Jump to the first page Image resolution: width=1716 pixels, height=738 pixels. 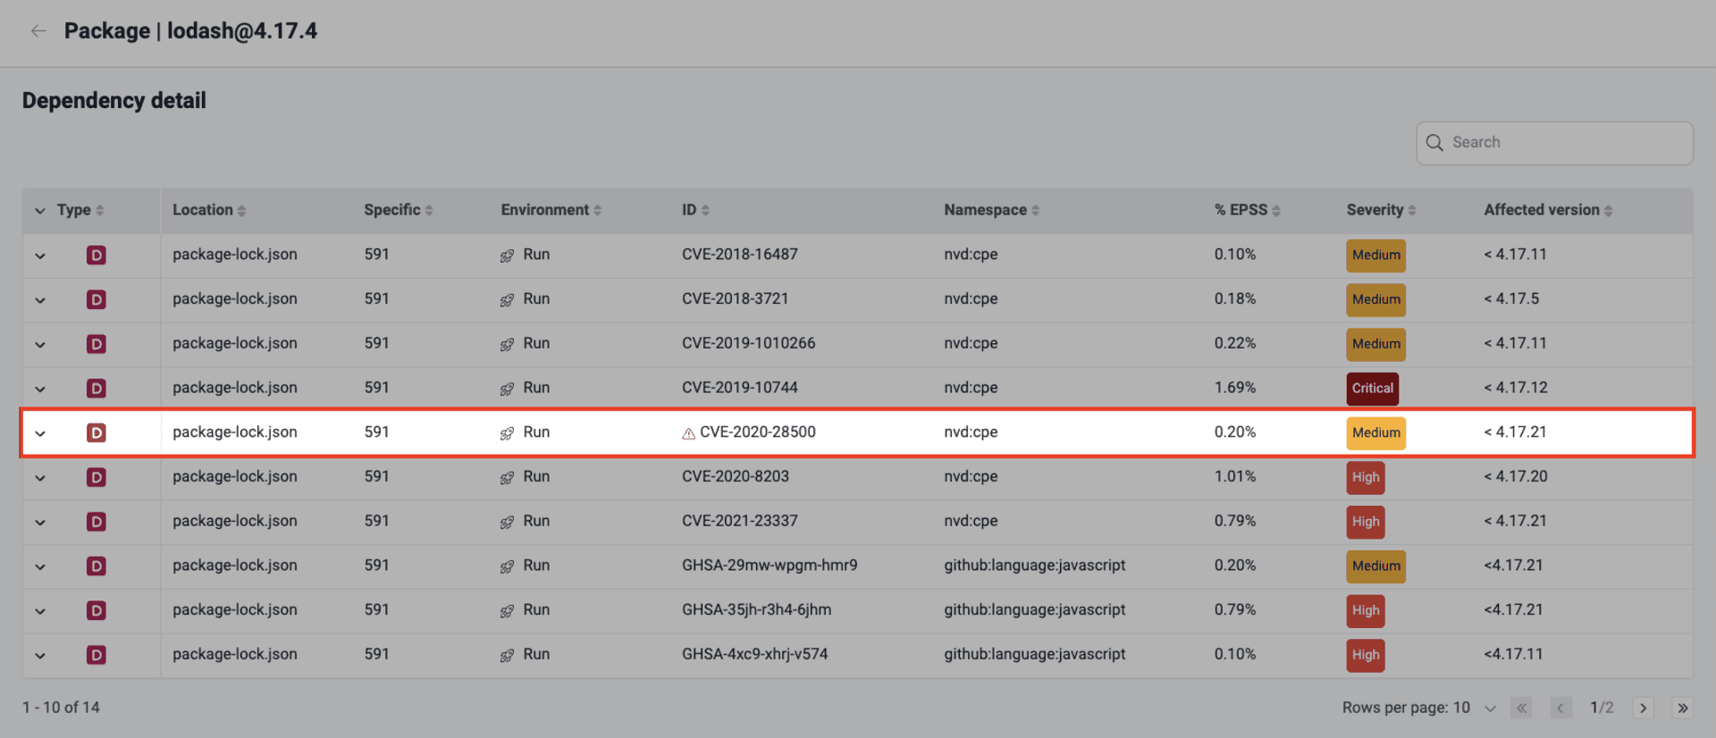click(x=1521, y=708)
